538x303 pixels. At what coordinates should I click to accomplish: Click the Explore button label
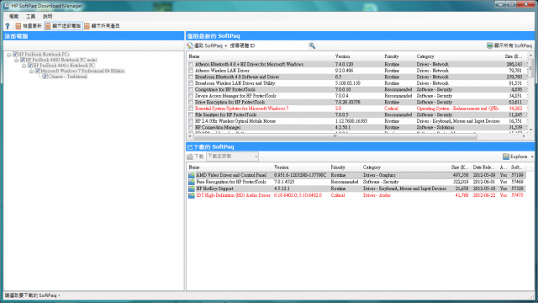click(x=519, y=157)
